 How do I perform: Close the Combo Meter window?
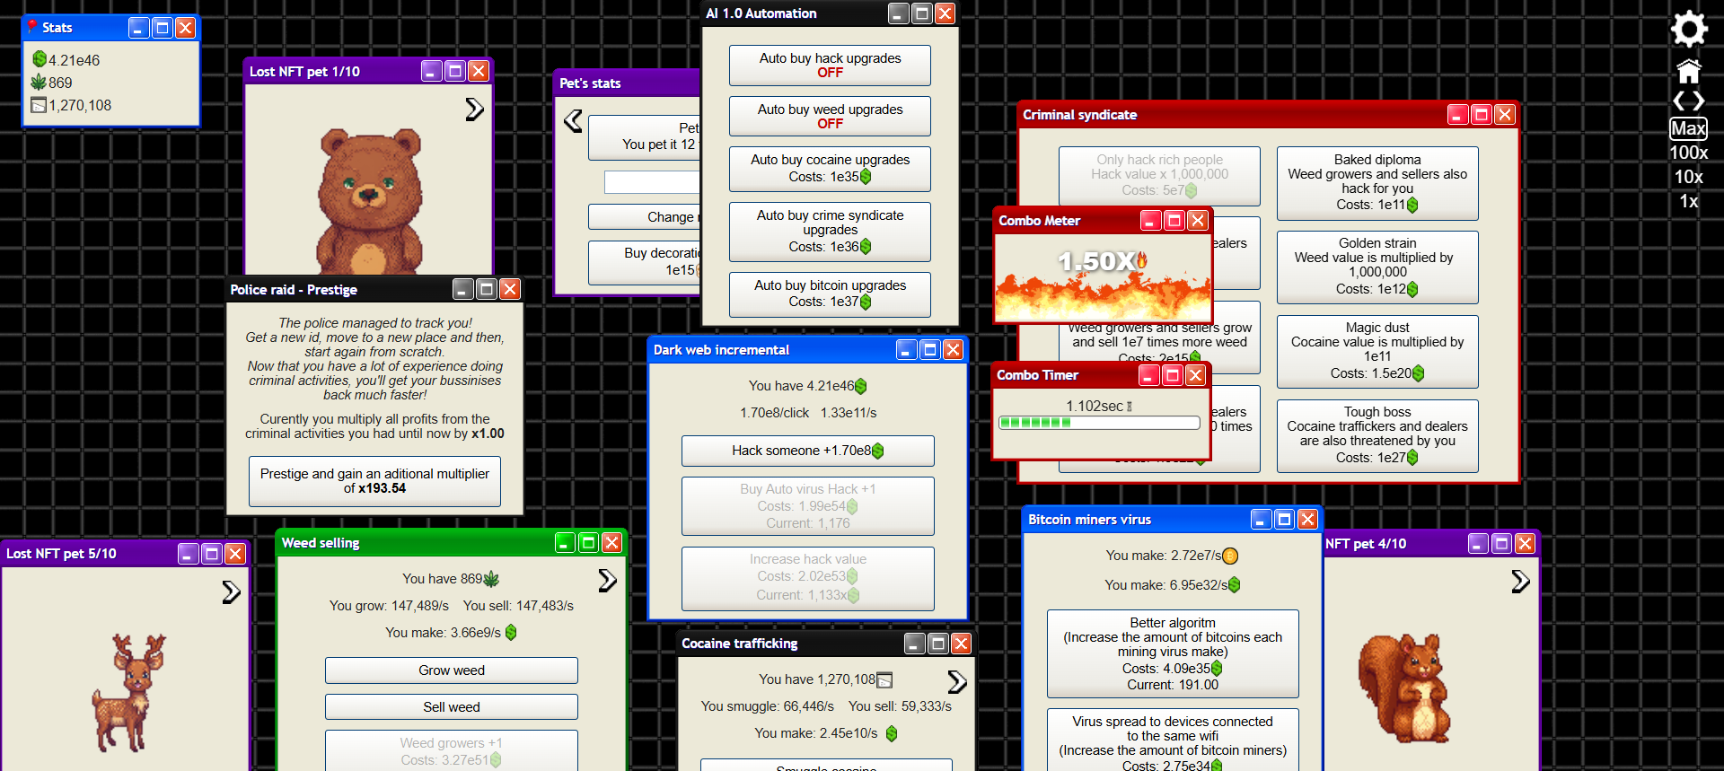click(1197, 221)
